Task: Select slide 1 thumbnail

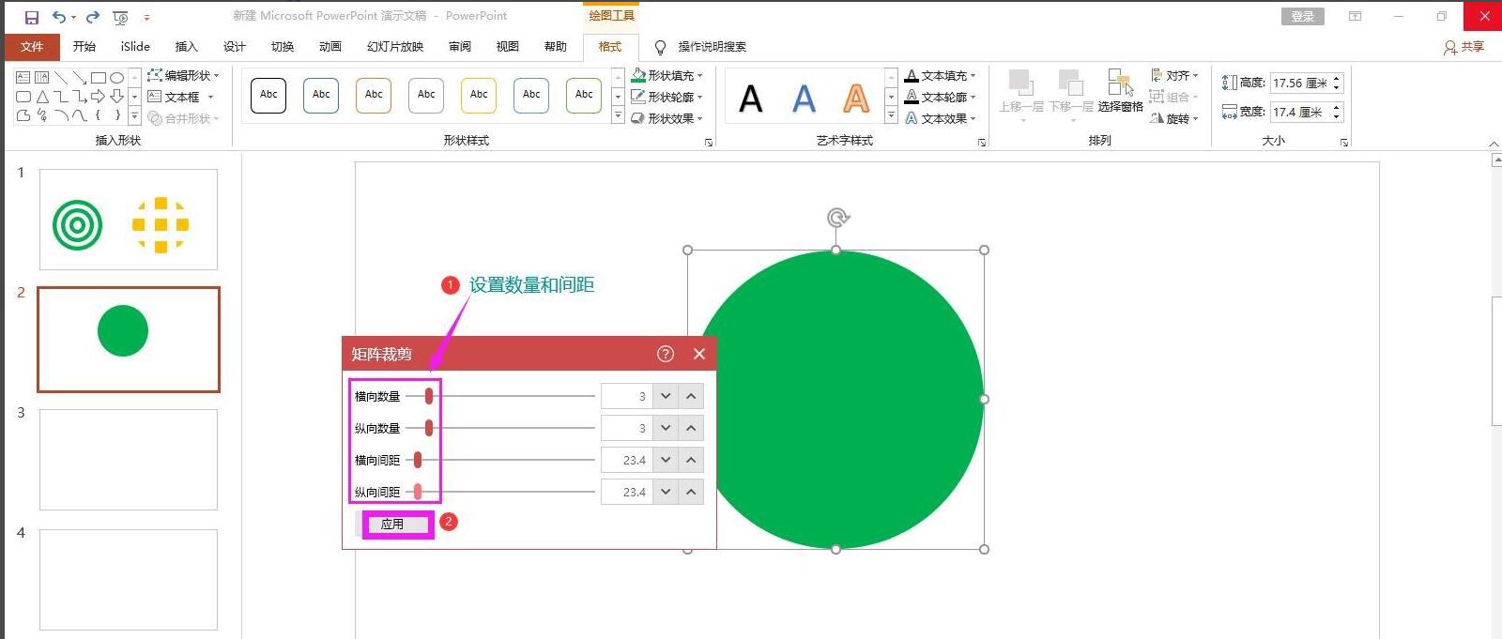Action: point(129,220)
